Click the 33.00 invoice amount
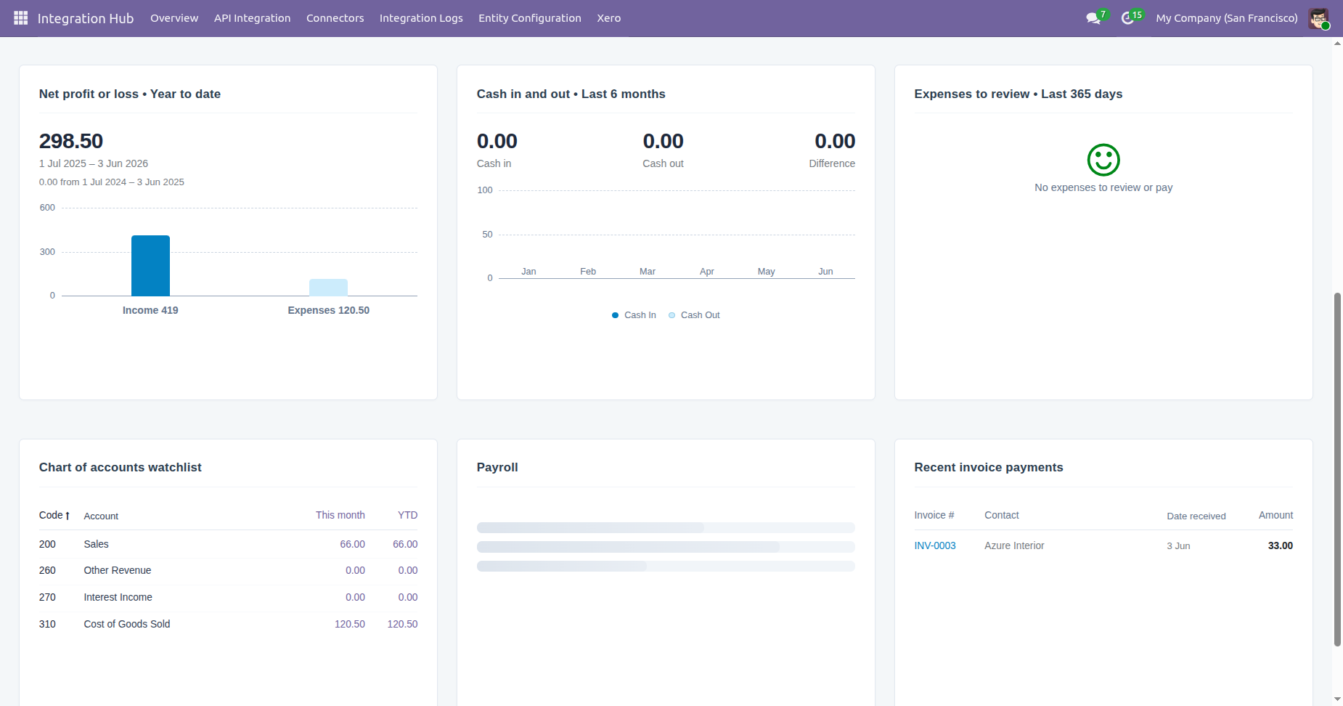1343x706 pixels. 1280,545
